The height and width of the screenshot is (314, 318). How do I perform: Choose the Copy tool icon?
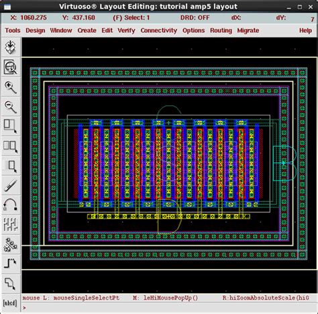click(10, 146)
